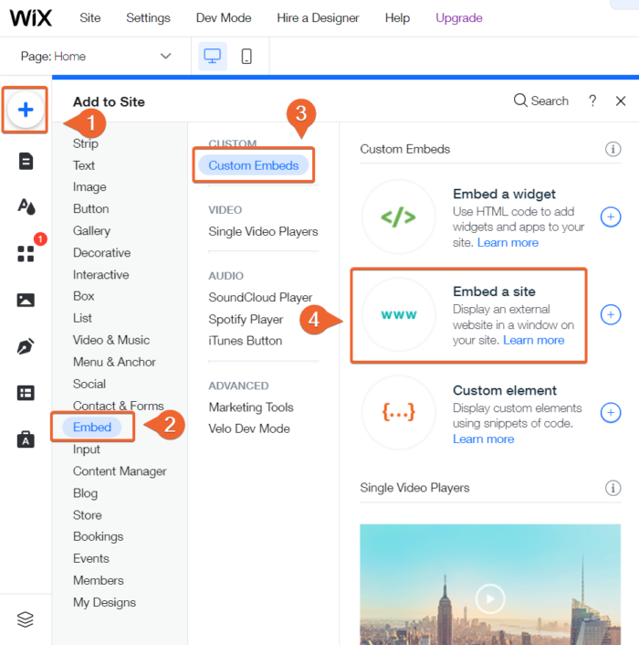Select iTunes Button subcategory

pyautogui.click(x=245, y=341)
